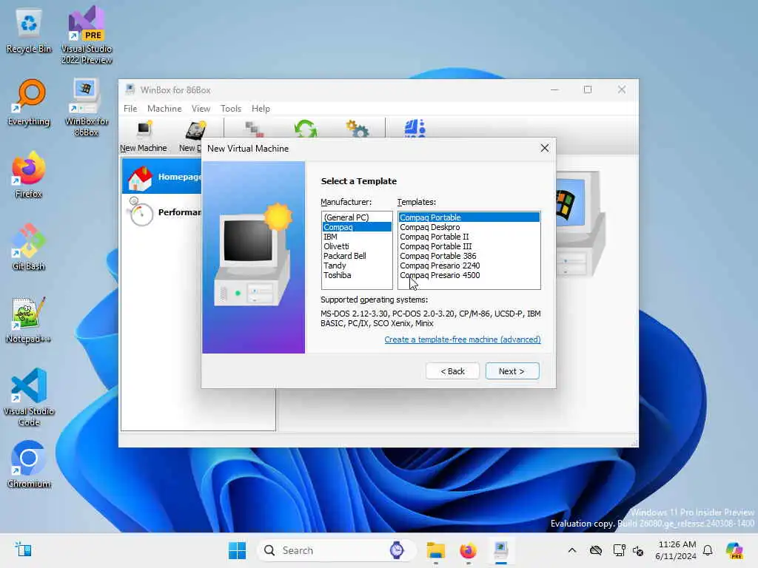Screen dimensions: 758x568
Task: Click the Back button
Action: (452, 371)
